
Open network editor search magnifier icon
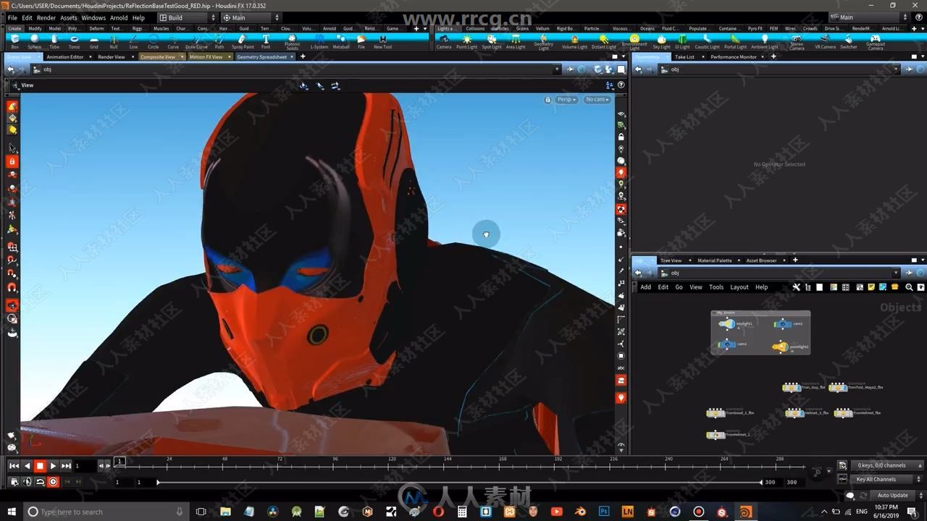(x=909, y=287)
